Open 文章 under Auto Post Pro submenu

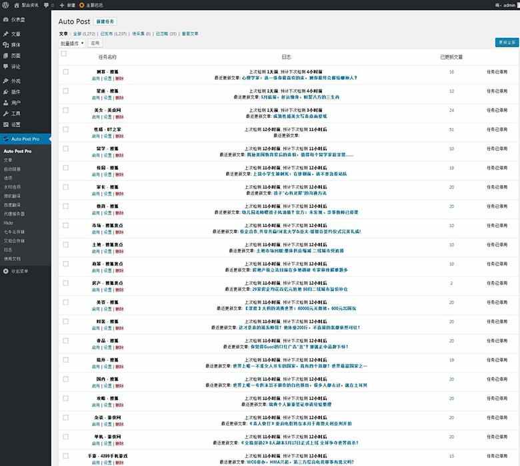[x=8, y=160]
